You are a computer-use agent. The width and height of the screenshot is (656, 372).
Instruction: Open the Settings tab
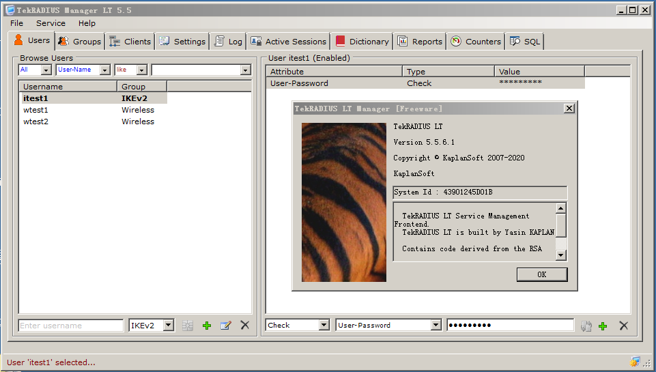[182, 42]
